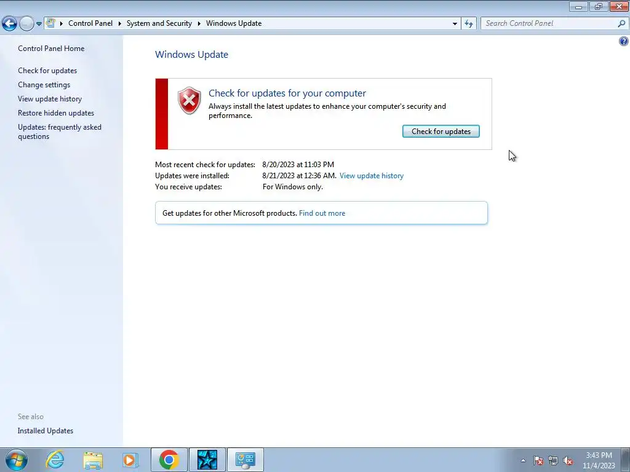Switch to the blue star app on taskbar
Screen dimensions: 630x472
[207, 460]
